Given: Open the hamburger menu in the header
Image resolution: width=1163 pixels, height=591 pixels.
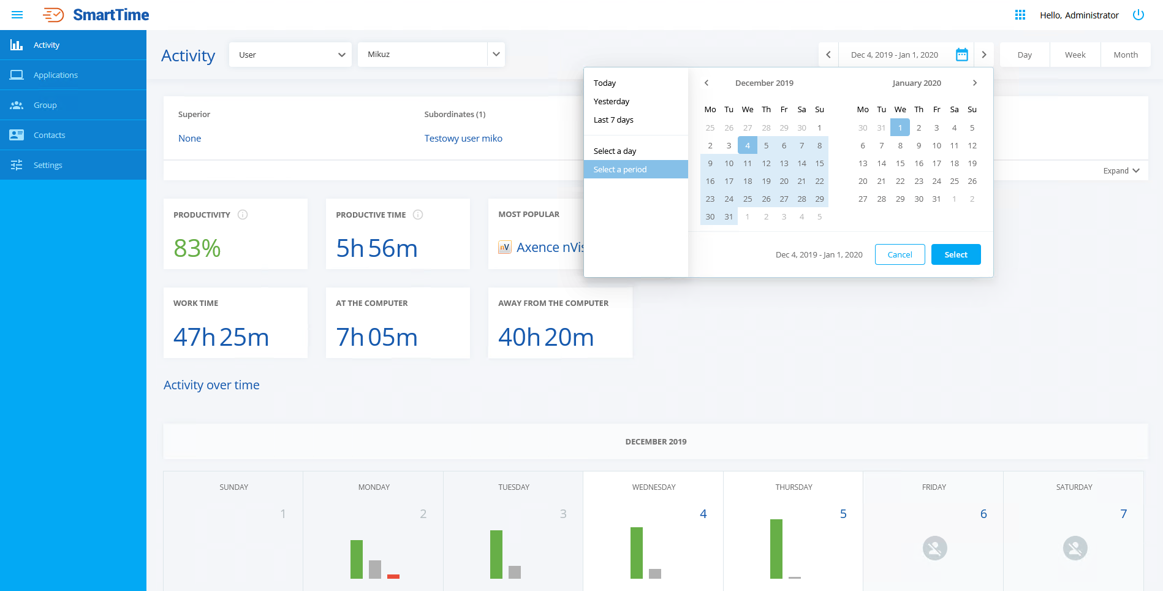Looking at the screenshot, I should click(x=17, y=15).
